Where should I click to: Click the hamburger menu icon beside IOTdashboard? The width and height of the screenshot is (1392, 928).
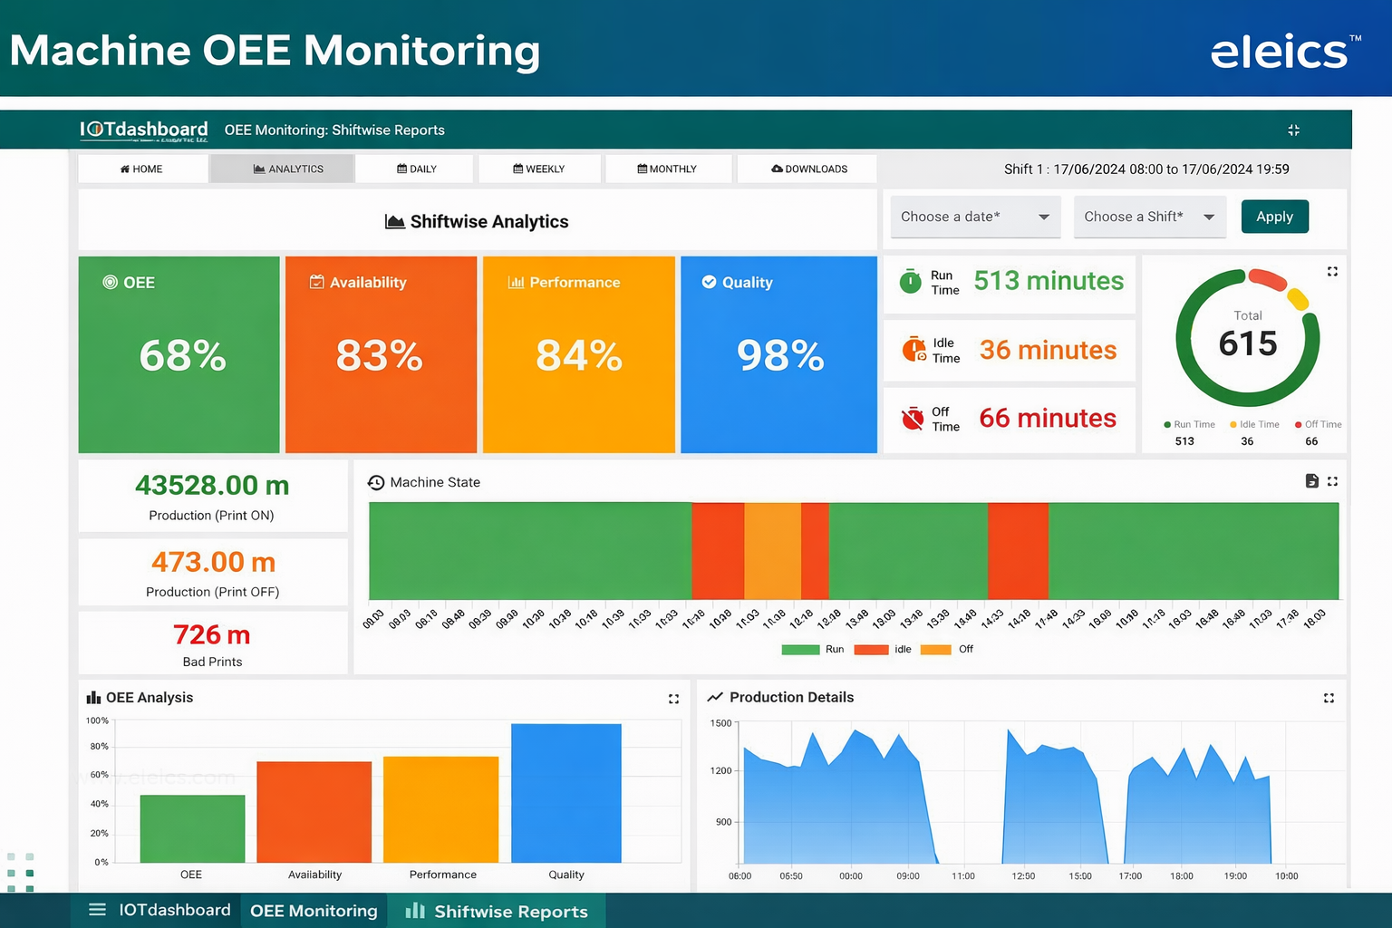coord(97,910)
